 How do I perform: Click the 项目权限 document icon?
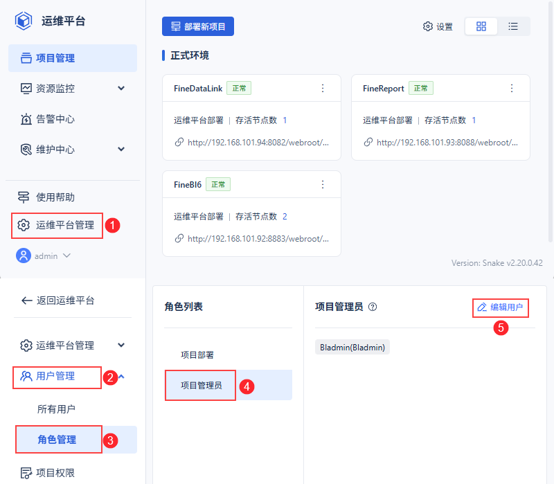point(26,473)
